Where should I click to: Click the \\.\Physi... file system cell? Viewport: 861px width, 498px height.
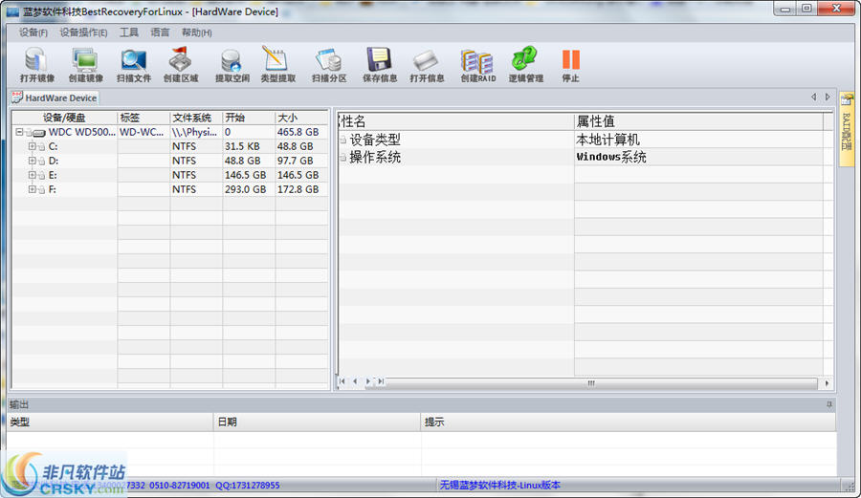point(194,132)
